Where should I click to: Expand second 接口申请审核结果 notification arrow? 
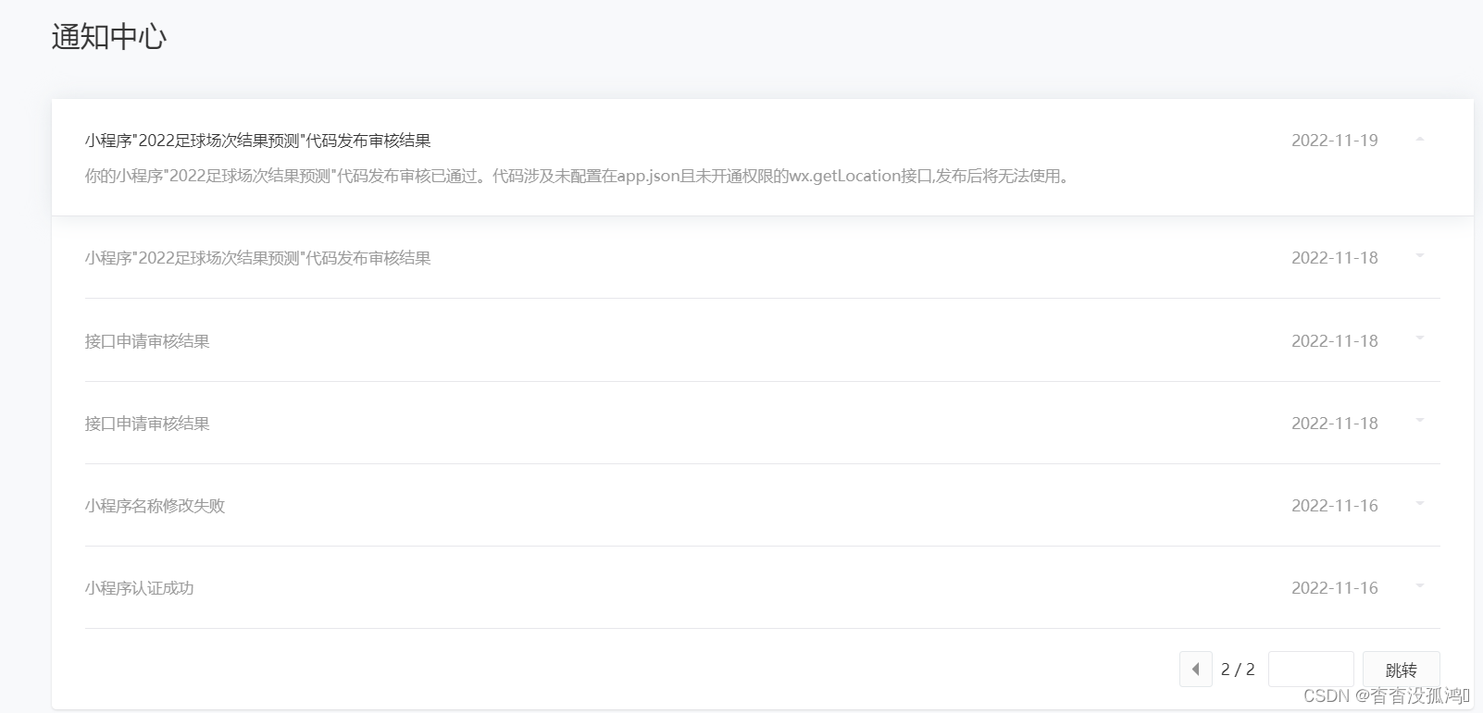coord(1419,422)
